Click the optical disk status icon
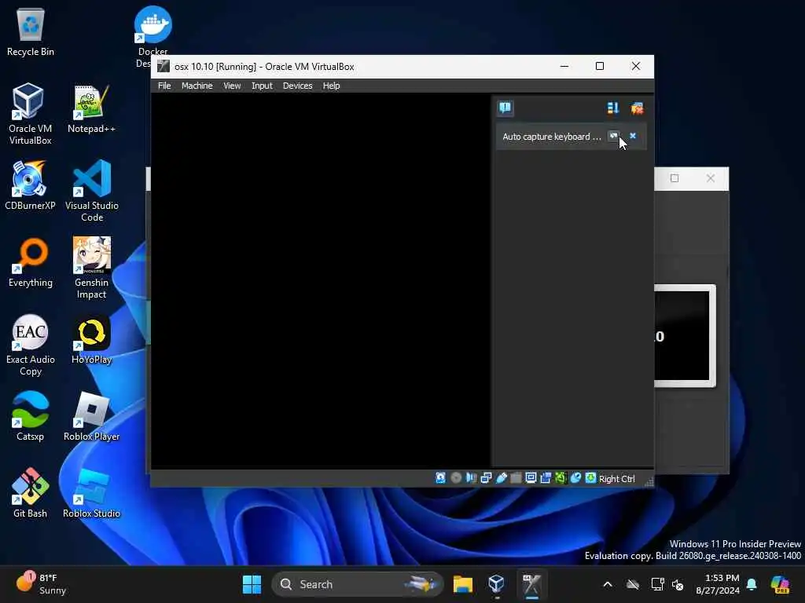 (456, 478)
